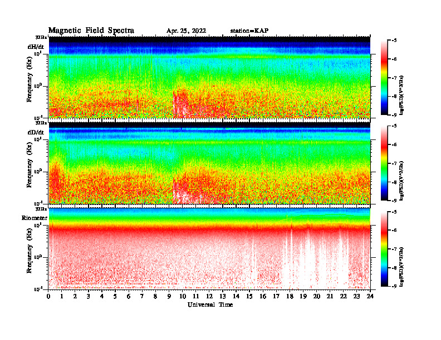Open the Riometer spectrogram plot
The width and height of the screenshot is (441, 340).
coord(209,248)
